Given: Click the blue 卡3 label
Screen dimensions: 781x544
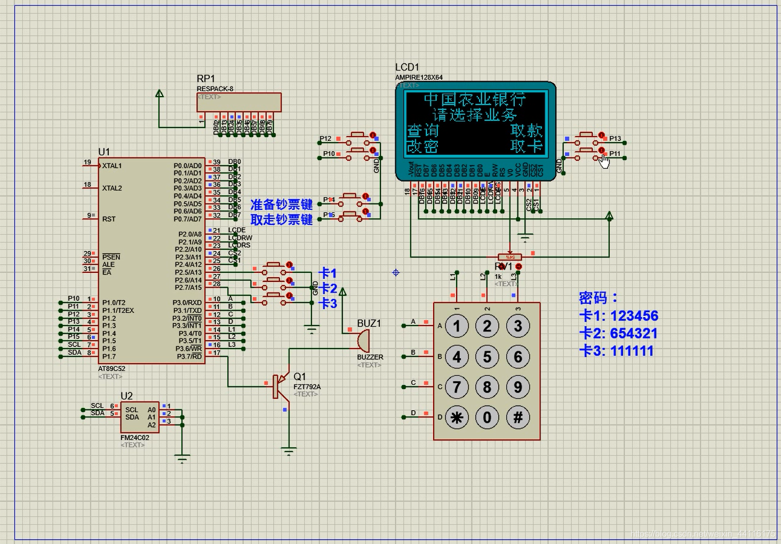Looking at the screenshot, I should point(328,303).
